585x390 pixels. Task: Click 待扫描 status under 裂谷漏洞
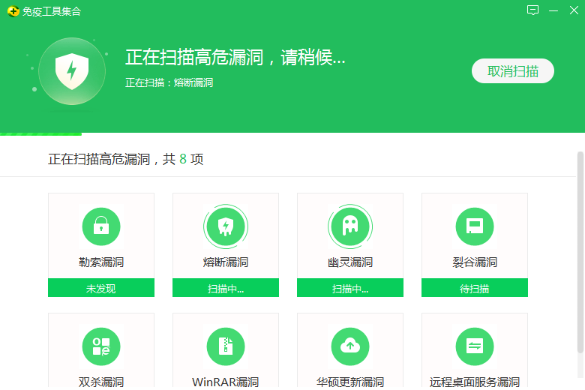475,288
